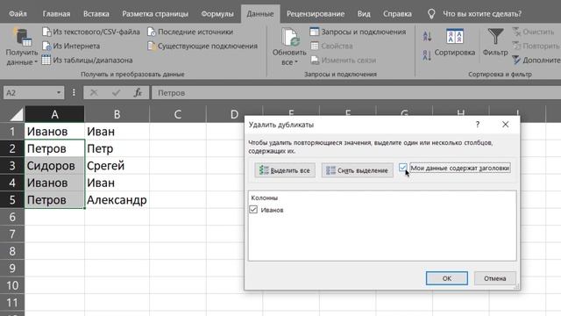
Task: Click the dialog help question mark
Action: coord(477,125)
